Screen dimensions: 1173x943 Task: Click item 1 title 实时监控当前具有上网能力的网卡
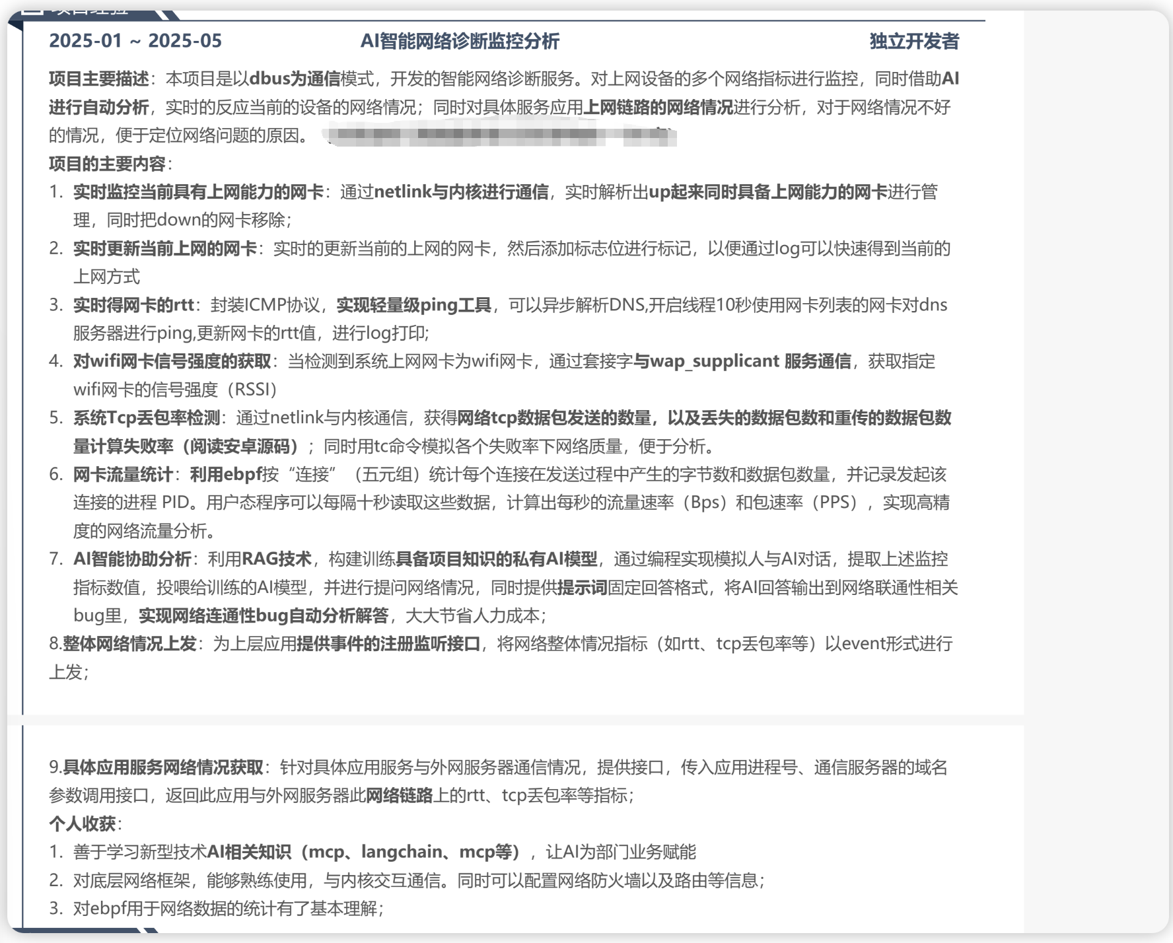198,192
